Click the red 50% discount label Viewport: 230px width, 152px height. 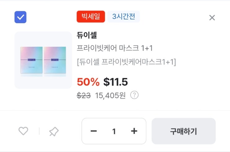[88, 82]
